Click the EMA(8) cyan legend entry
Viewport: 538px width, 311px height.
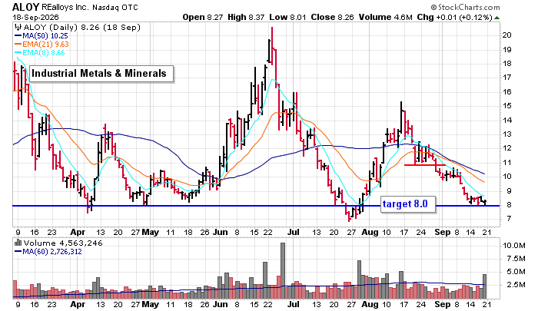tap(39, 53)
